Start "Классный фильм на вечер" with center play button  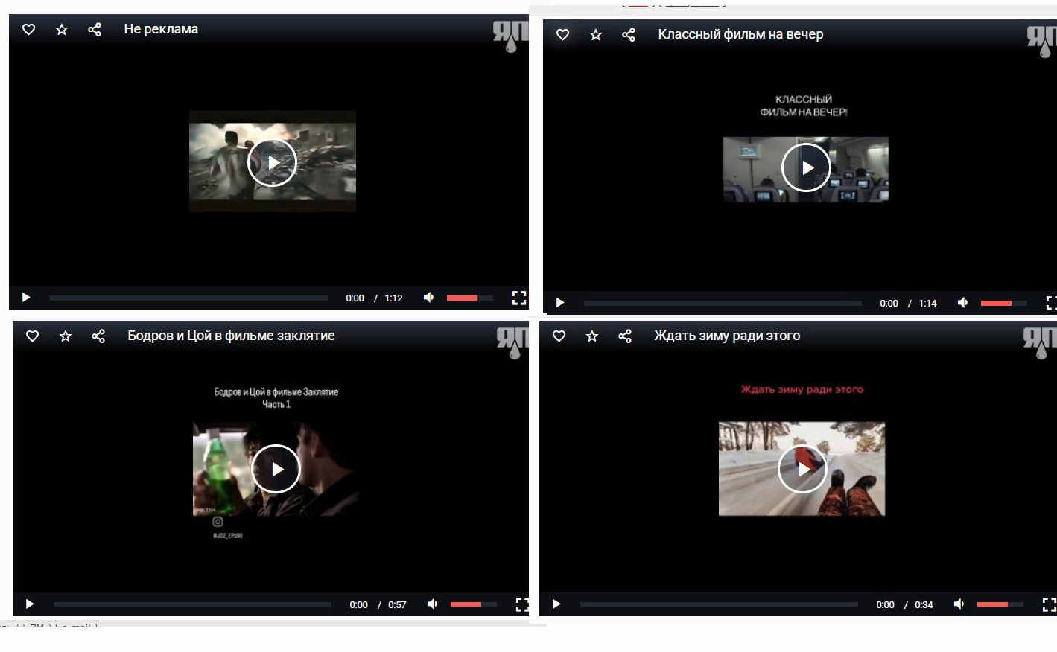807,167
